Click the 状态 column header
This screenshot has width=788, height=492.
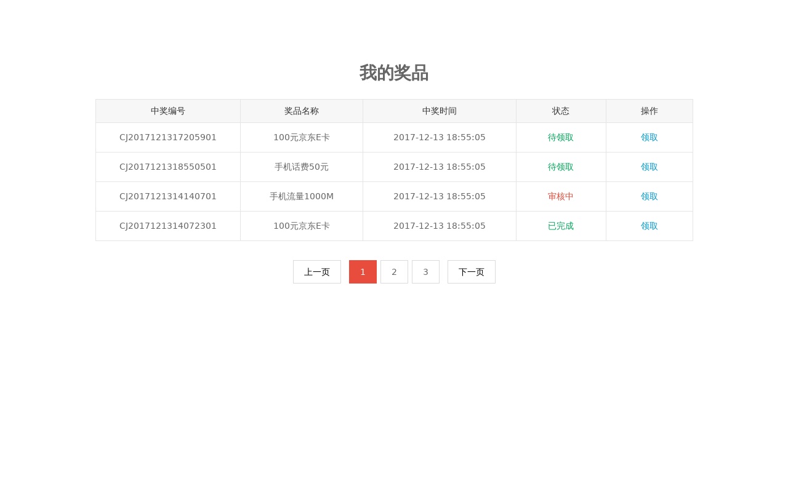tap(561, 111)
